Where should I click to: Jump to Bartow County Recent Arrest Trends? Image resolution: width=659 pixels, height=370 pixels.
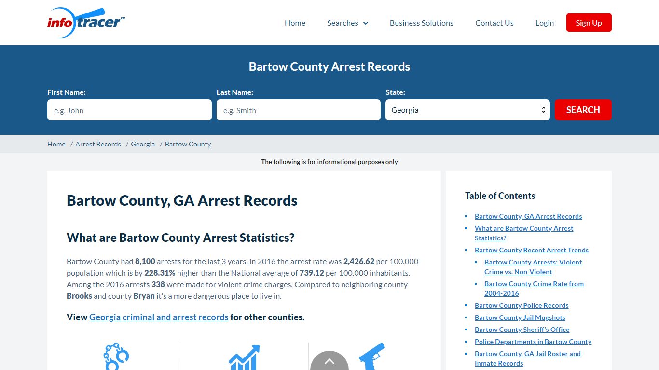coord(532,250)
